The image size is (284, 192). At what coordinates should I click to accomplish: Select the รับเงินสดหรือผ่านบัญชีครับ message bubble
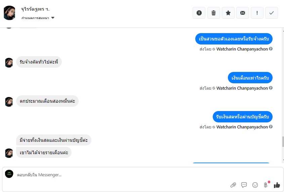[243, 117]
